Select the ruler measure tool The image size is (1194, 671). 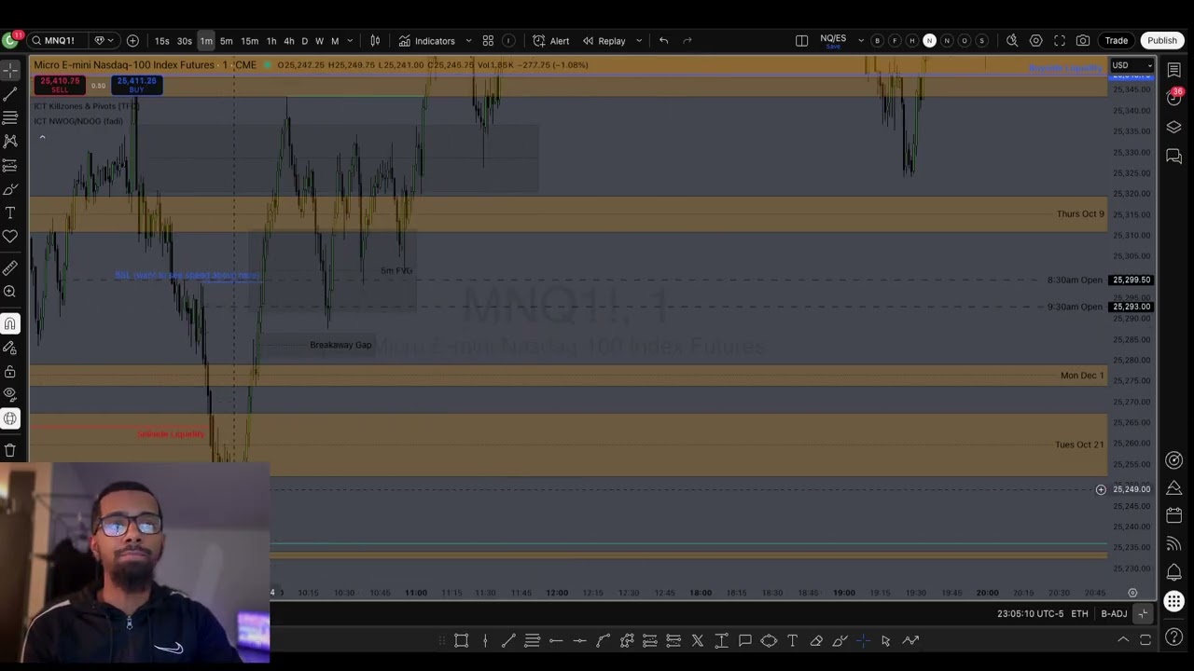point(10,268)
